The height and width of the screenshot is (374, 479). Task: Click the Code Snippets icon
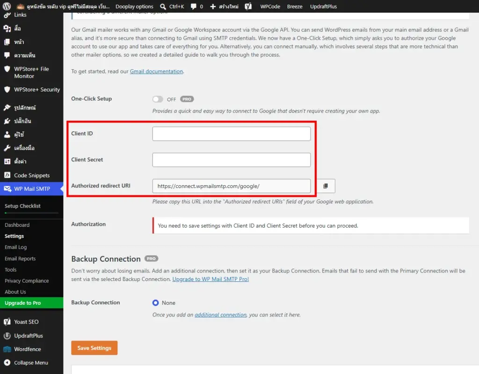[x=7, y=175]
